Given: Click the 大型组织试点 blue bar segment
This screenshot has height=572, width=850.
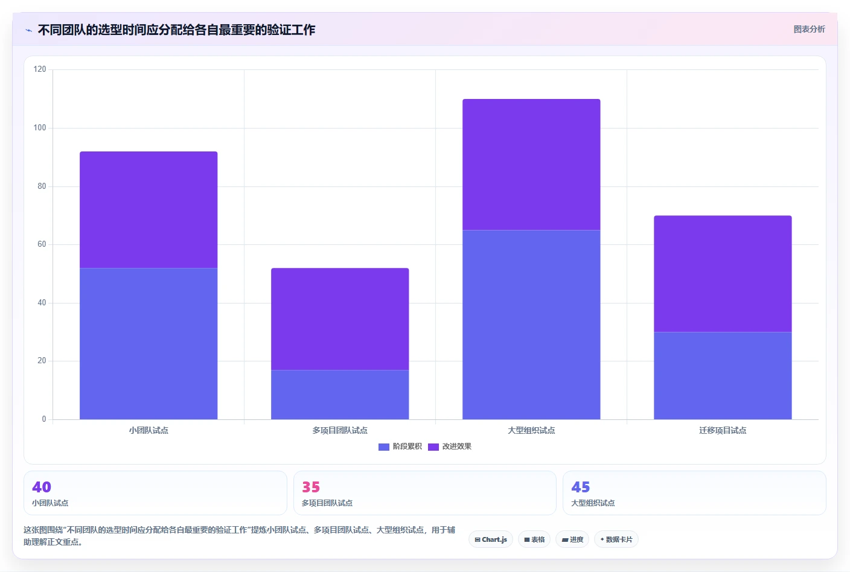Looking at the screenshot, I should 531,325.
